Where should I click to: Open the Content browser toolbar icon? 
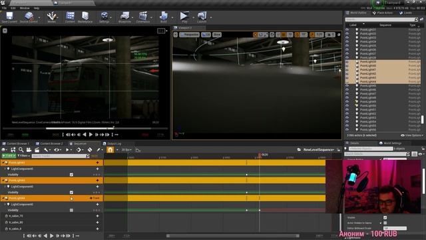coord(70,16)
